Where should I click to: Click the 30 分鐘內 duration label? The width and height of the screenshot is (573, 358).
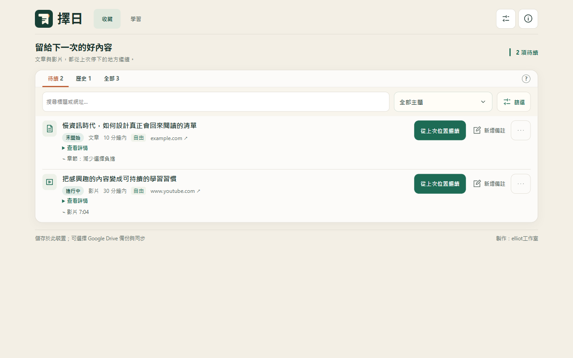coord(115,191)
